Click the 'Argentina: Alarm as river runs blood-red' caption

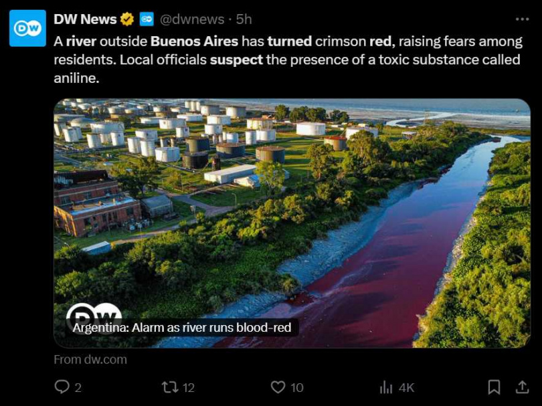[x=182, y=328]
